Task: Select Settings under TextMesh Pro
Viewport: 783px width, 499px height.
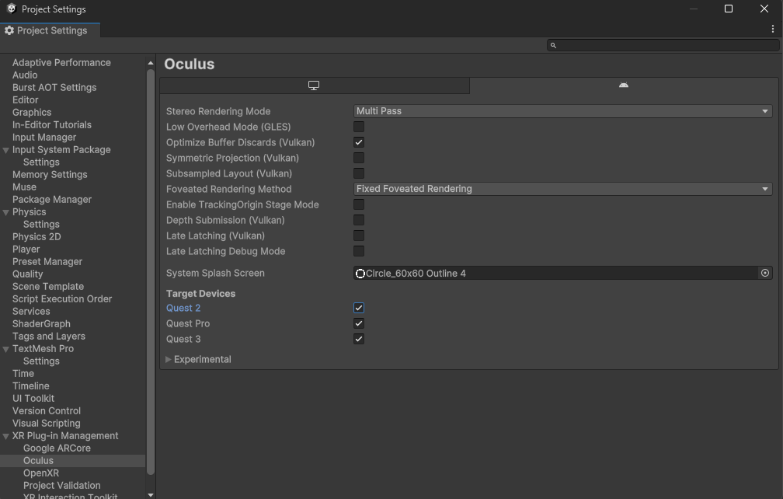Action: point(41,361)
